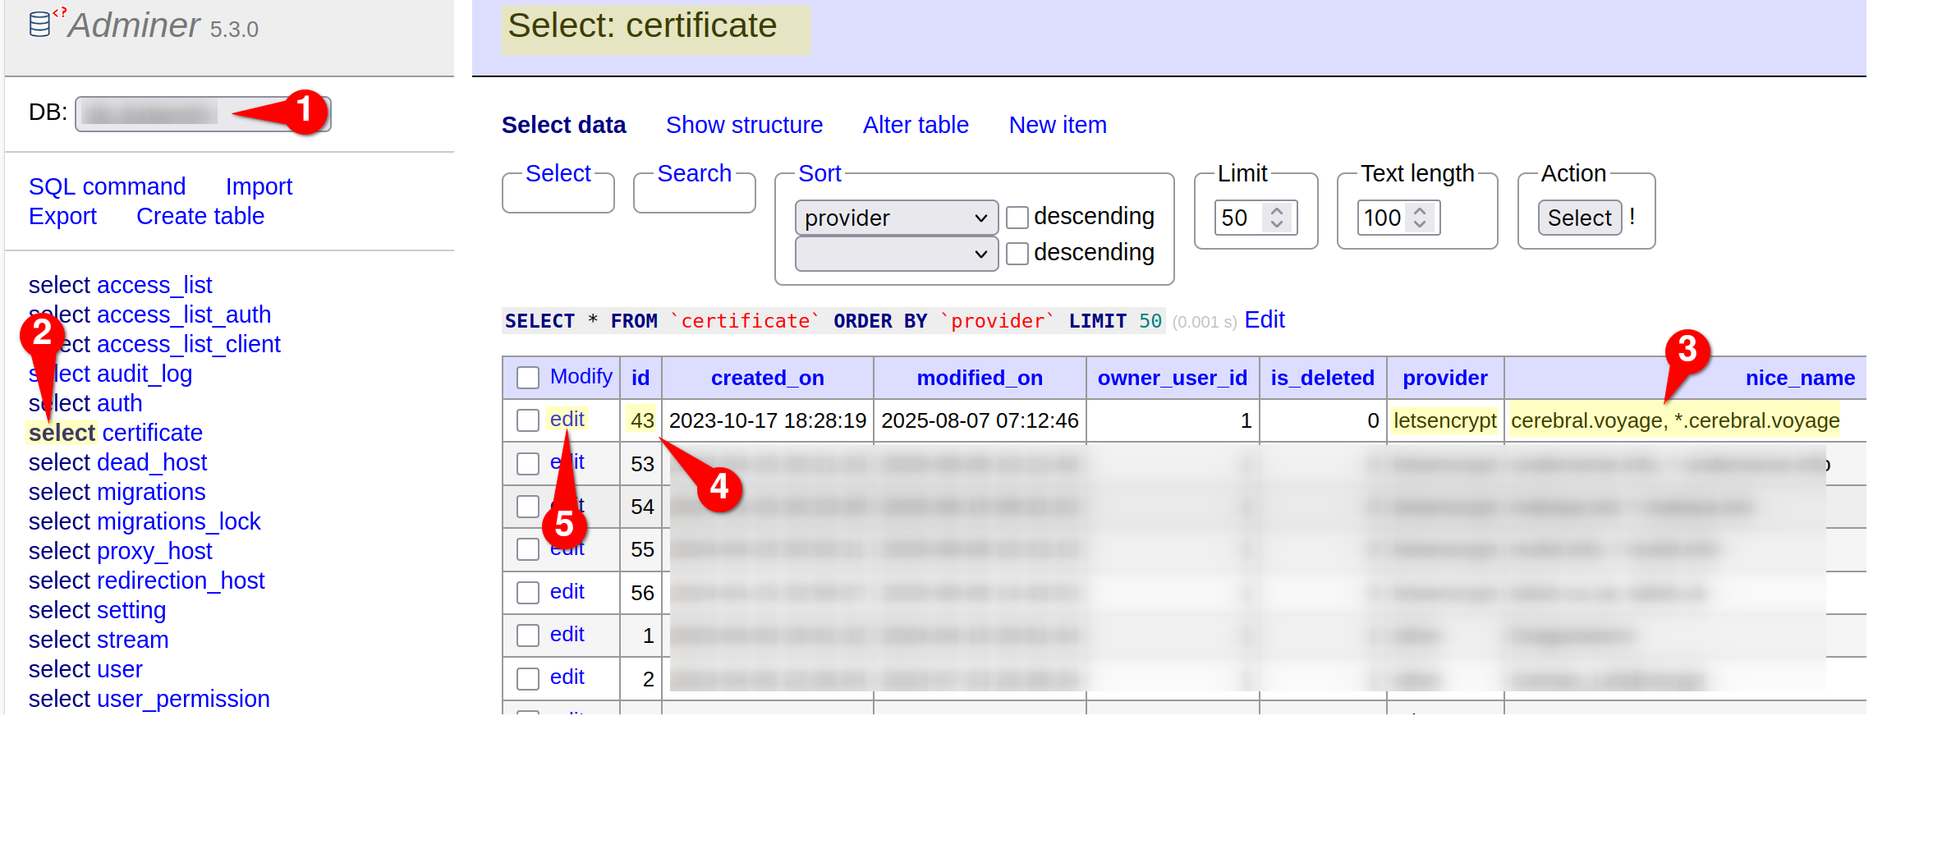Screen dimensions: 1942x849
Task: Edit the certificate row with id 43
Action: (567, 419)
